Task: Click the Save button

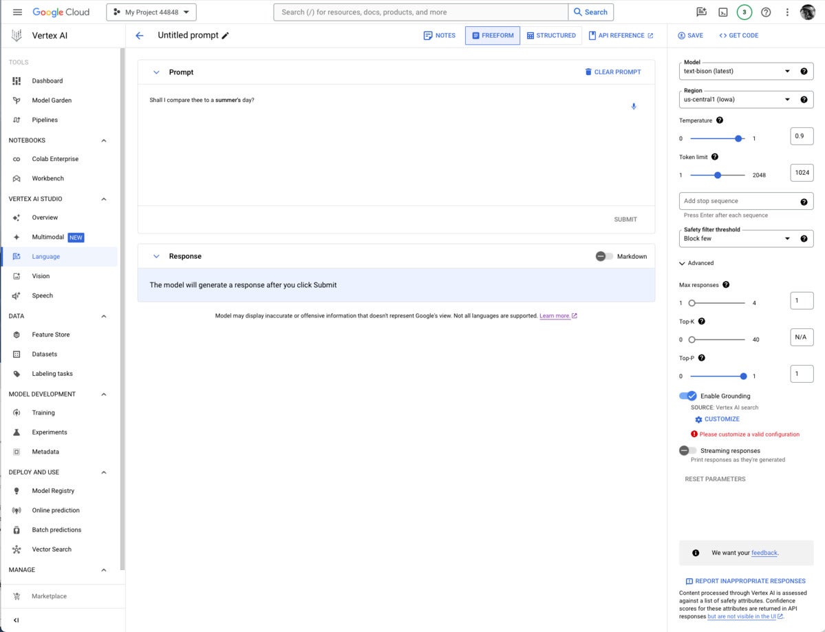Action: 690,35
